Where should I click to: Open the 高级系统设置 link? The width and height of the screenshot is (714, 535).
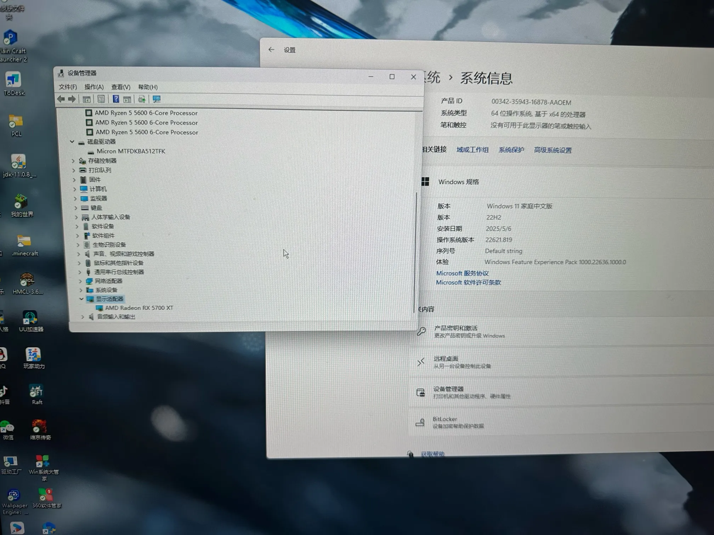click(x=552, y=150)
